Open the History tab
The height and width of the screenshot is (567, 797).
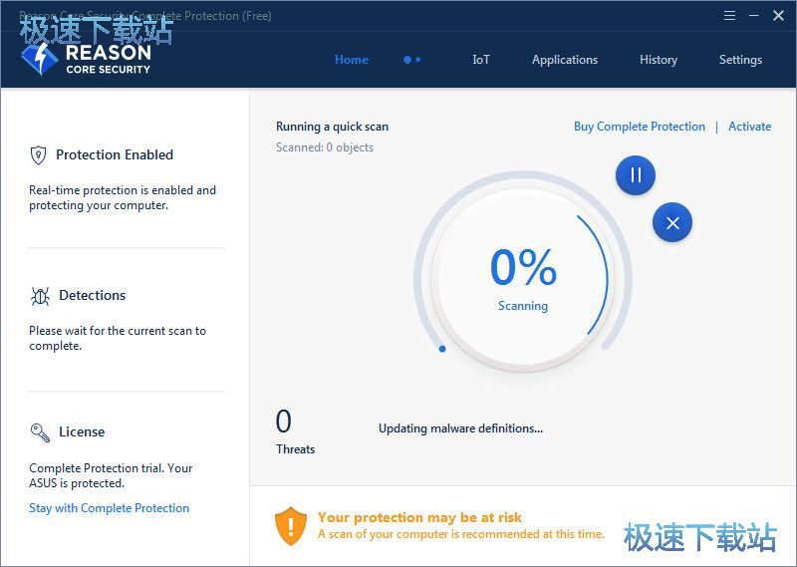659,60
